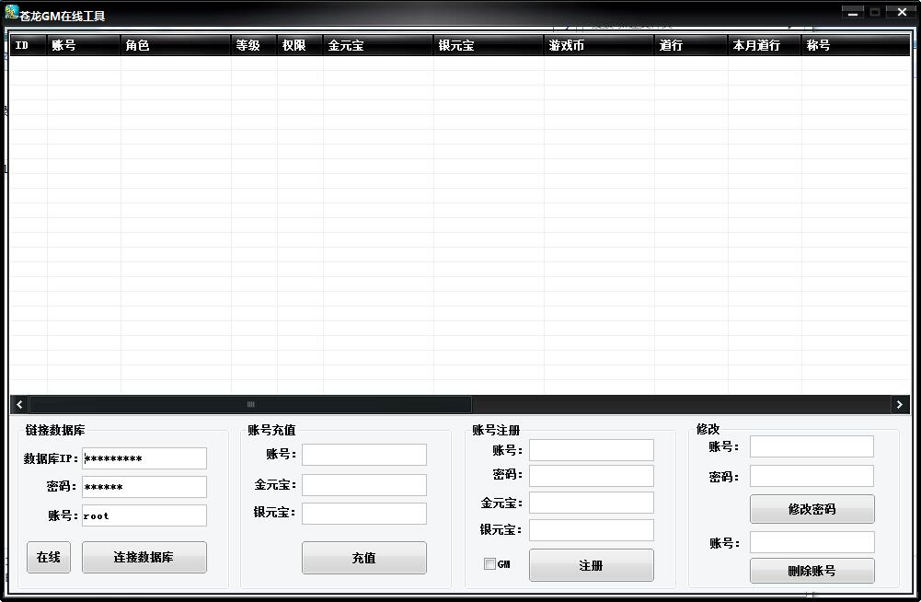This screenshot has width=921, height=602.
Task: Focus the 数据库IP input field
Action: tap(144, 458)
